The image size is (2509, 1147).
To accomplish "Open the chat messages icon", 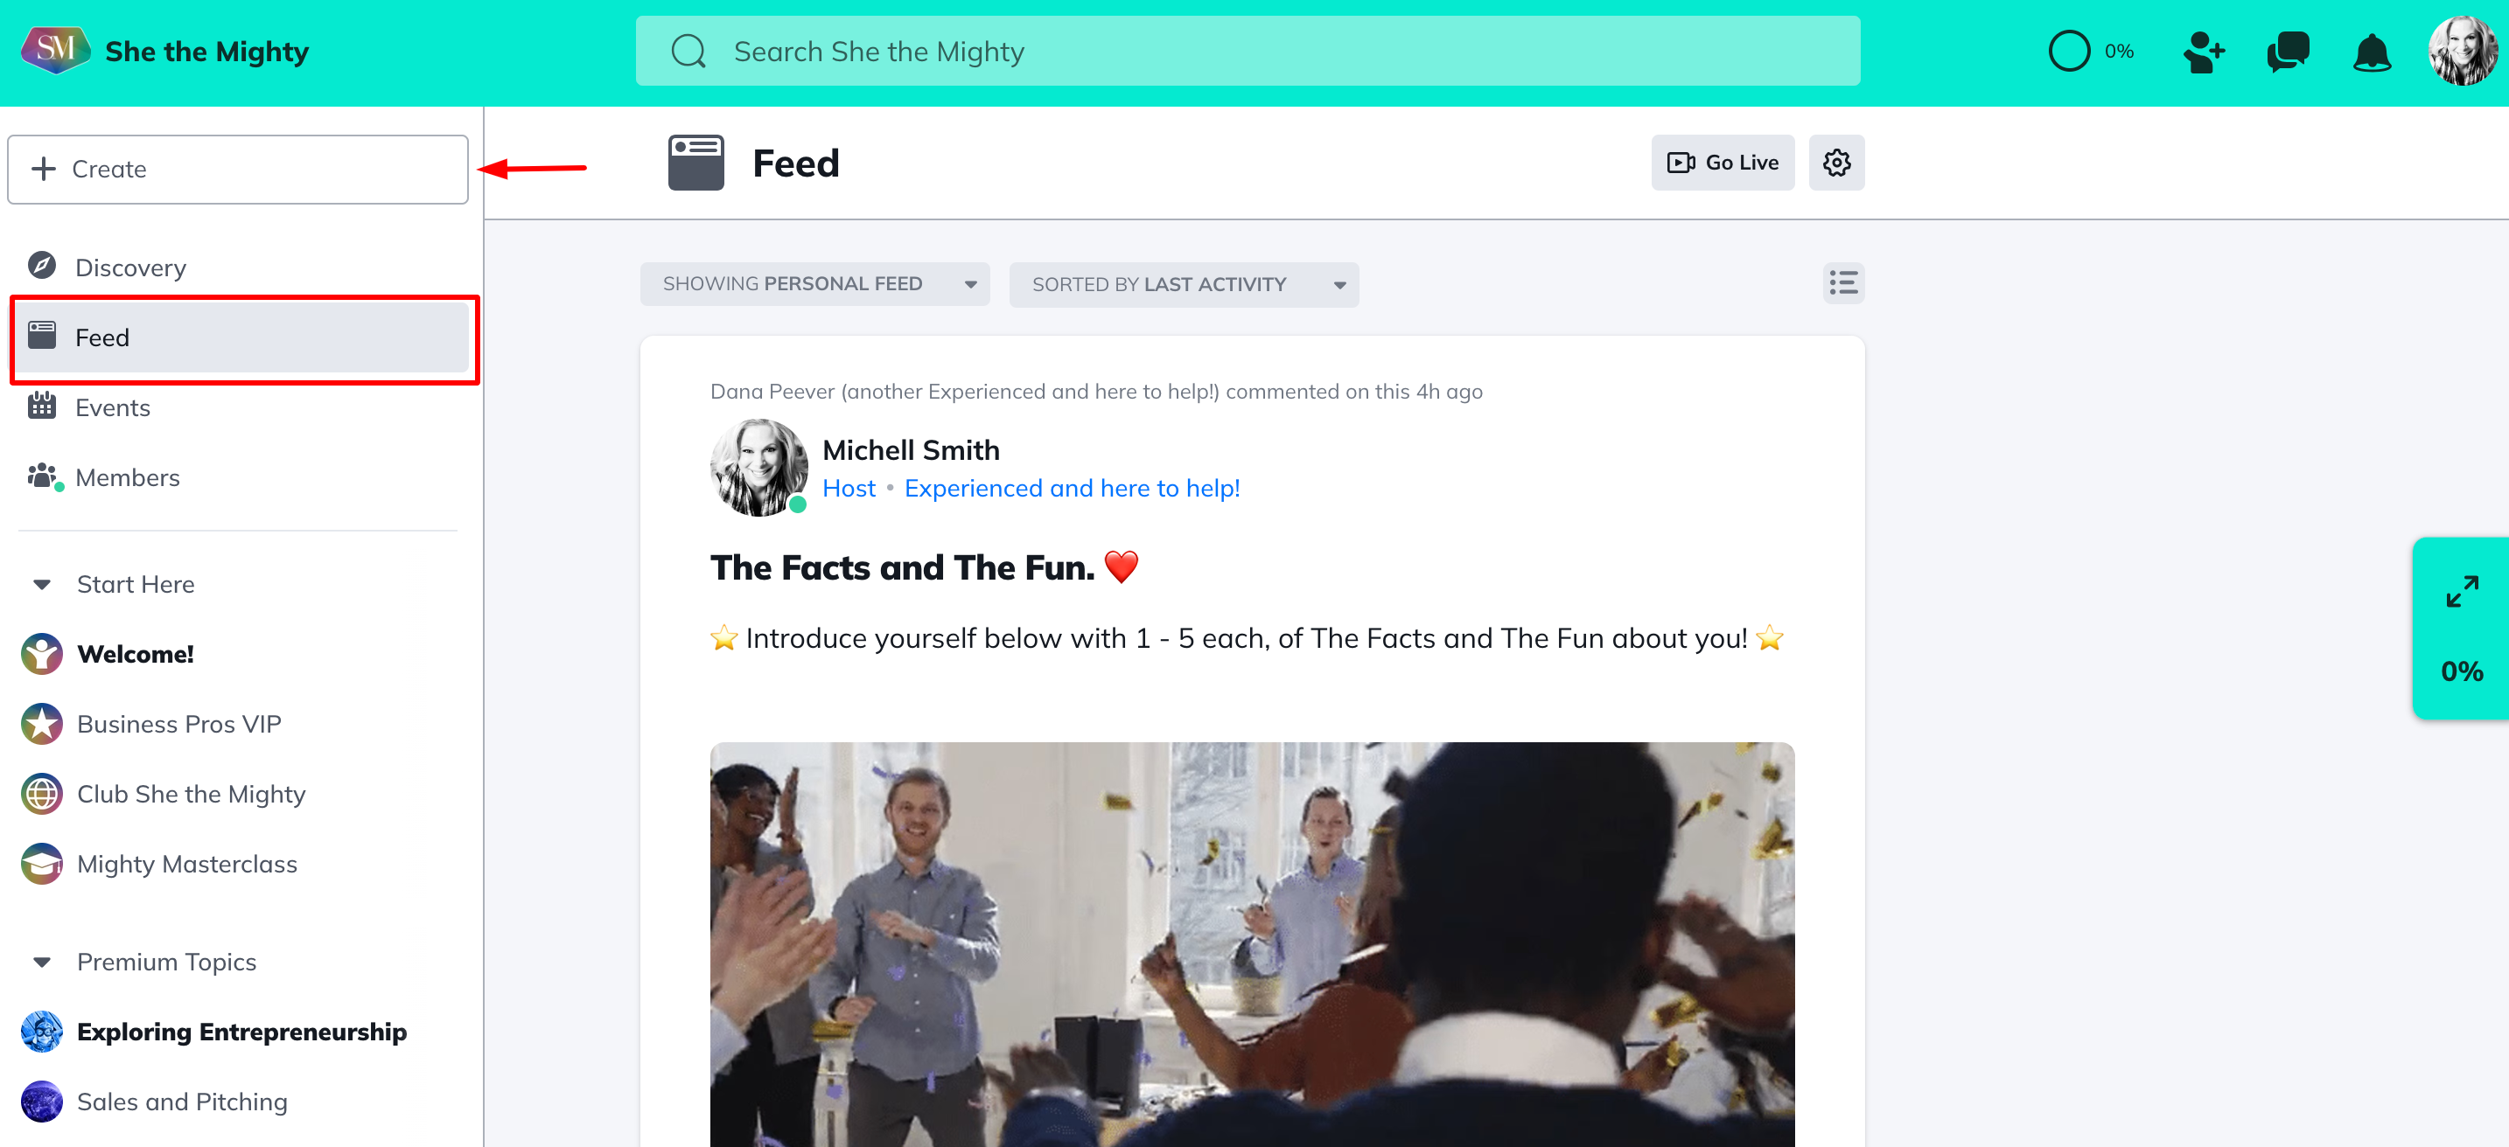I will click(2287, 52).
